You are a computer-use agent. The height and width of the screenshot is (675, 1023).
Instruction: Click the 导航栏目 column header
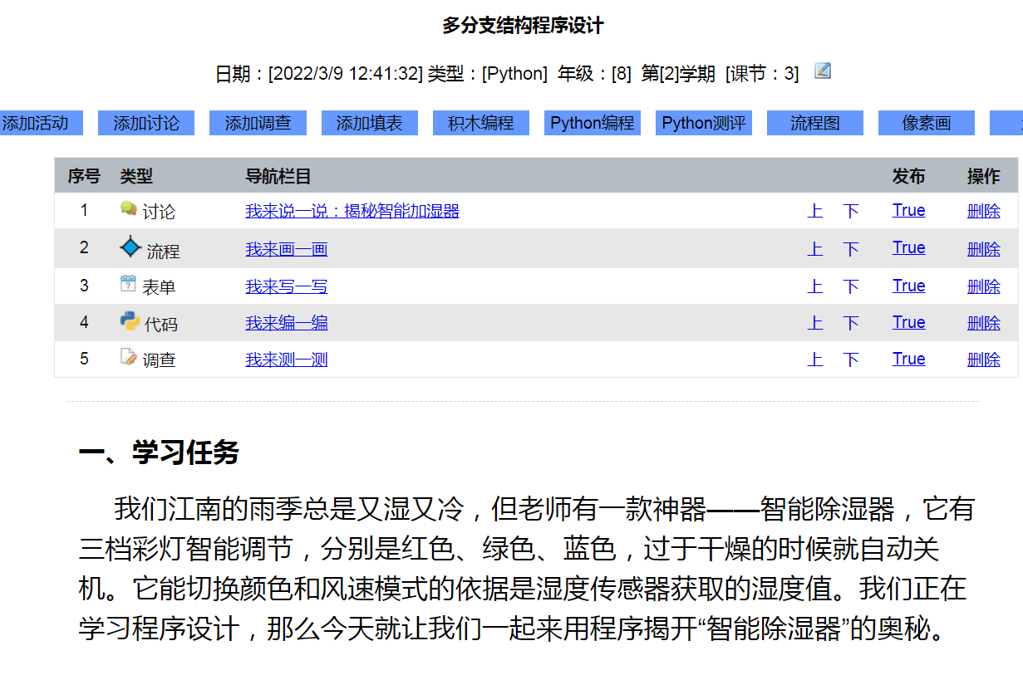(278, 176)
